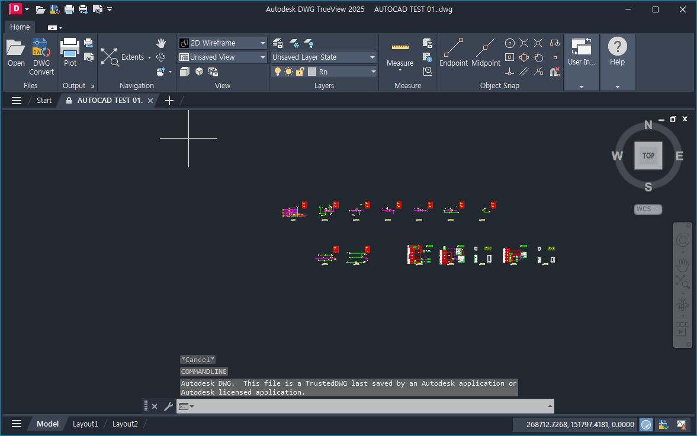Click the Rn layer color swatch
This screenshot has width=697, height=436.
point(312,72)
